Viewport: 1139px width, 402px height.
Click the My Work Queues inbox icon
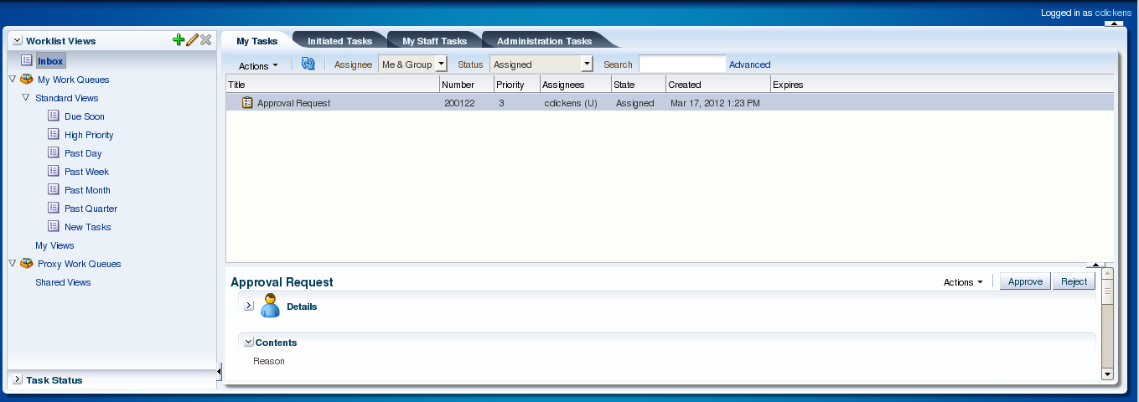(x=27, y=80)
